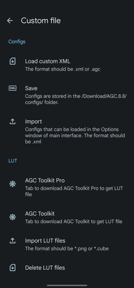Tap the back arrow icon
Viewport: 134px width, 288px height.
10,21
